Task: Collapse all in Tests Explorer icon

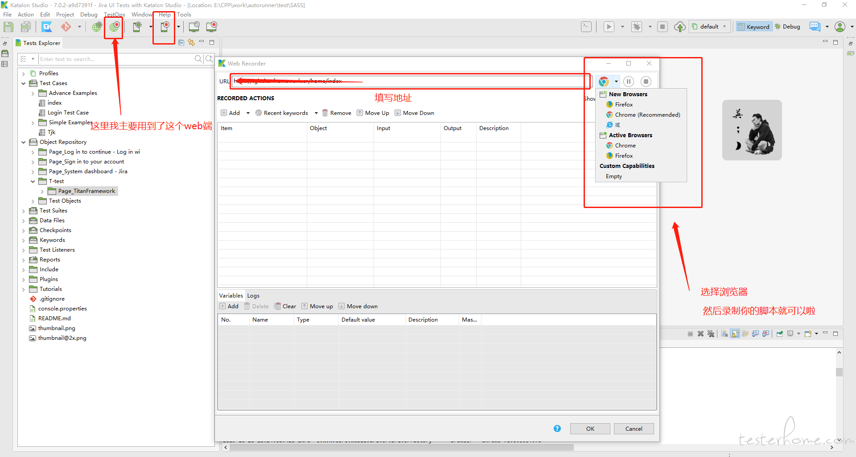Action: [x=181, y=42]
